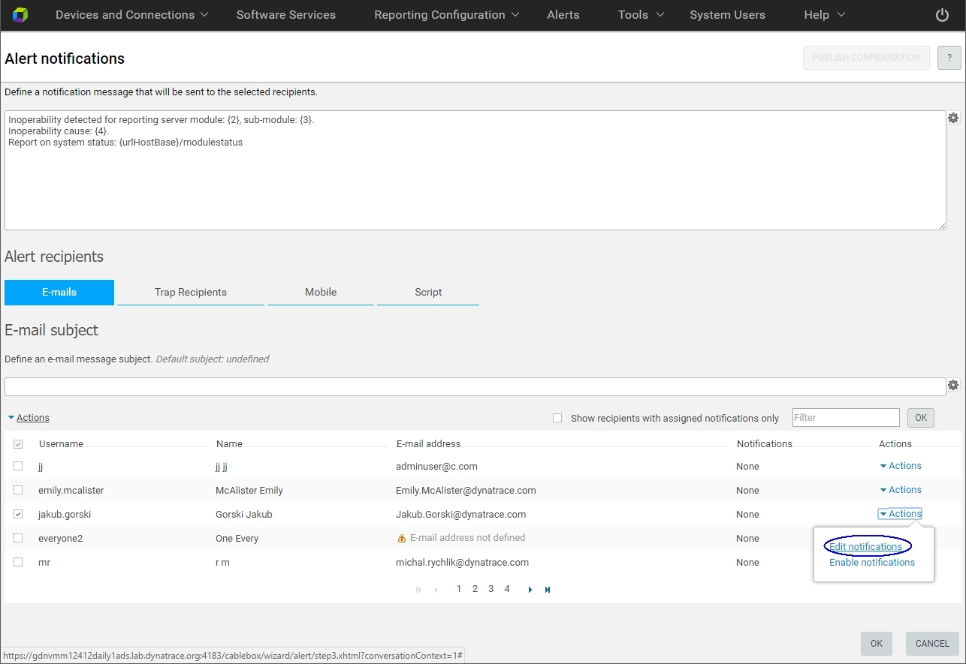The height and width of the screenshot is (664, 966).
Task: Go to page 3 of recipients
Action: 491,589
